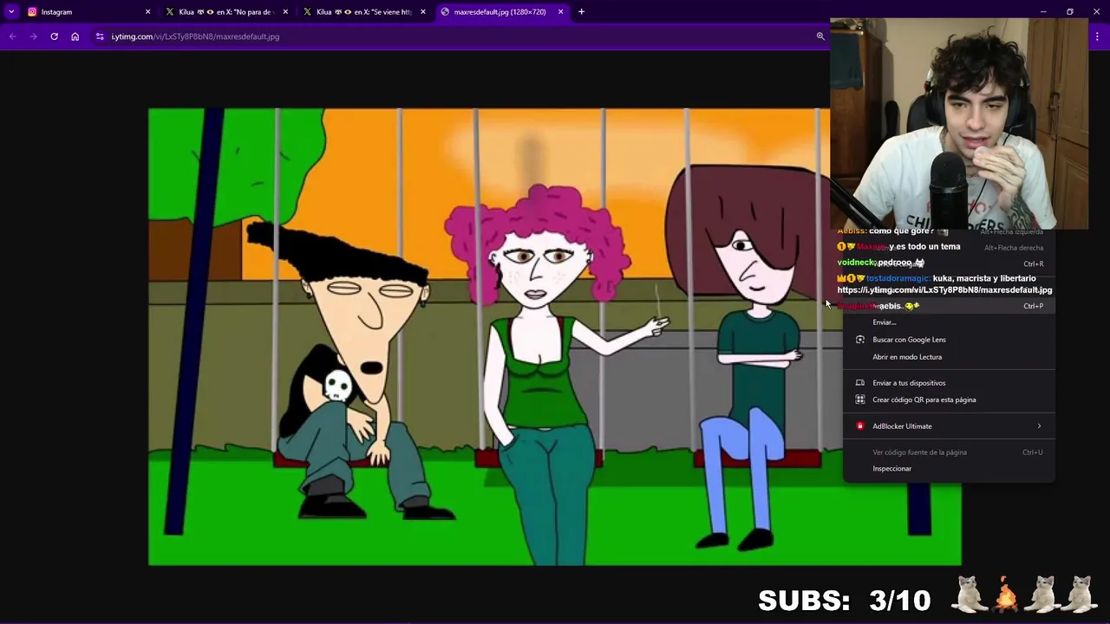
Task: Click the zoom magnifier icon in address bar
Action: point(820,36)
